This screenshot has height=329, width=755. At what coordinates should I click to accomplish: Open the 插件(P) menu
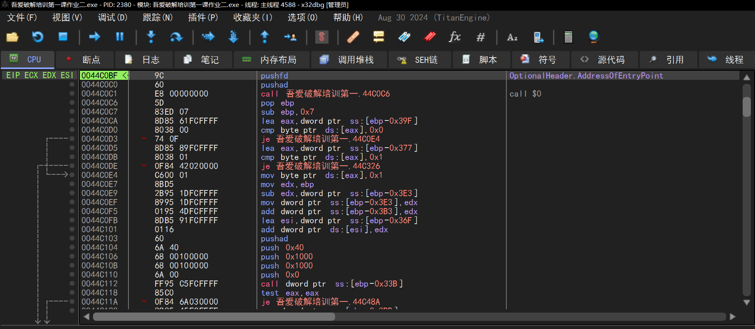tap(203, 18)
